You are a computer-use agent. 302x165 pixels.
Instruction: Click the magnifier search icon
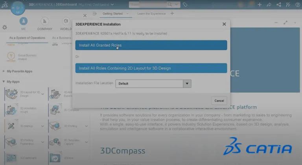pos(169,4)
